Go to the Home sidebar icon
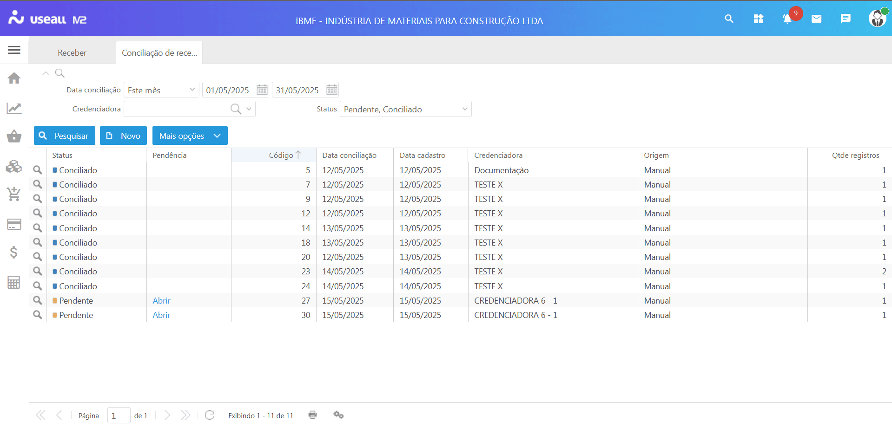 pos(14,78)
